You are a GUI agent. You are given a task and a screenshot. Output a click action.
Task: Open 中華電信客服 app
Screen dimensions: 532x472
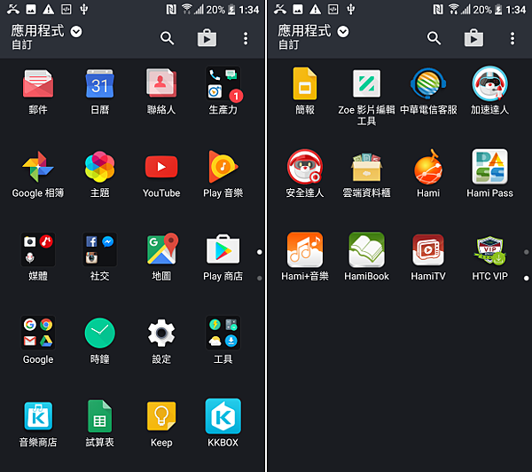click(x=428, y=83)
